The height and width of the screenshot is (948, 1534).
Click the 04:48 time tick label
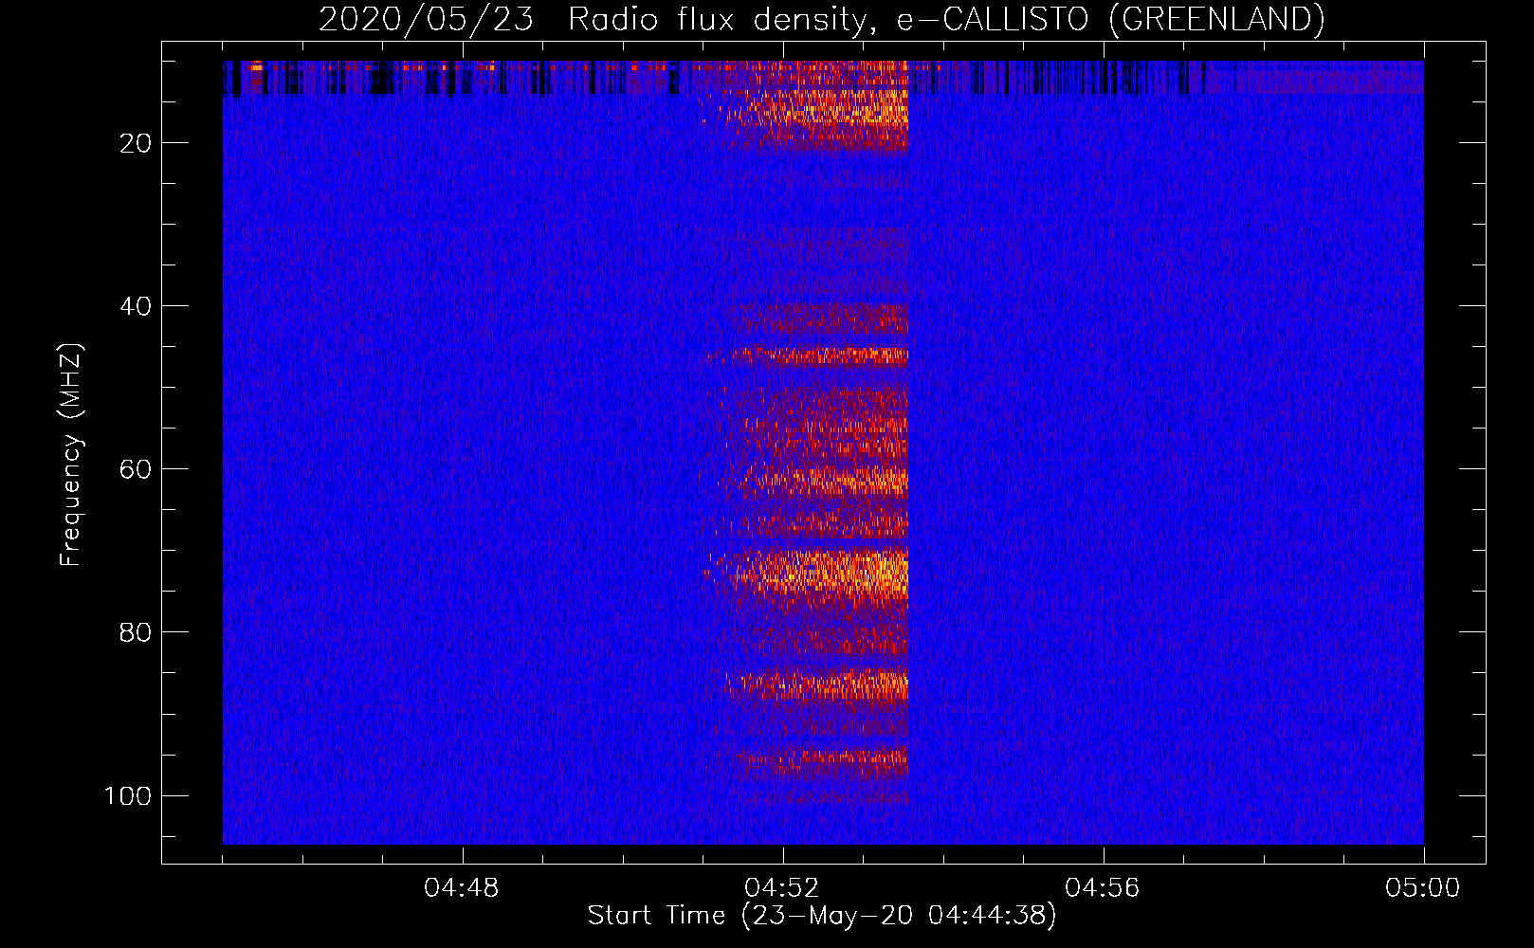[462, 888]
